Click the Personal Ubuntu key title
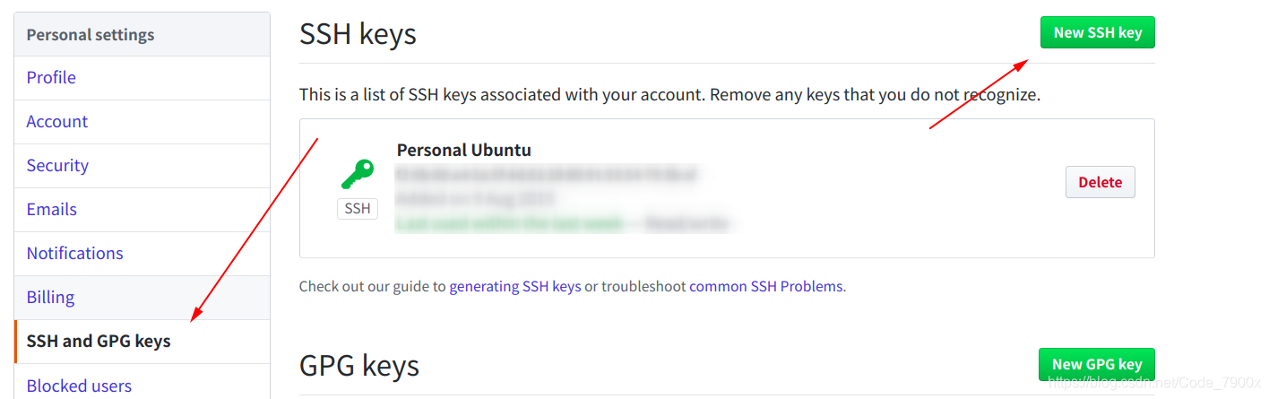1269x399 pixels. tap(464, 150)
